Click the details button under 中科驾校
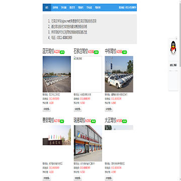Viewport: 181px width, 181px height. 109,109
